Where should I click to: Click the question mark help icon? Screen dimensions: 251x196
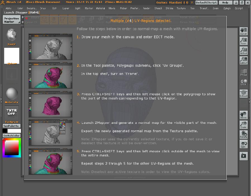point(192,3)
